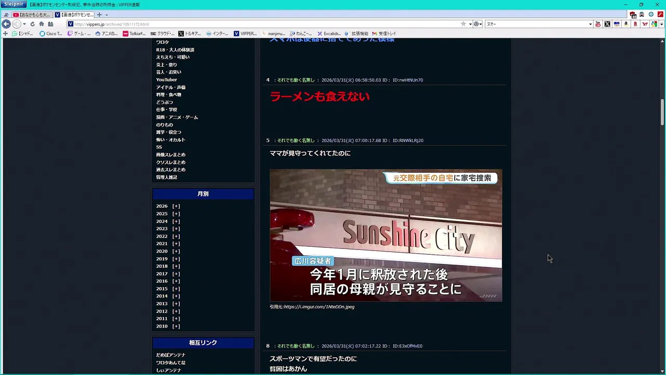The height and width of the screenshot is (375, 666).
Task: Open the だめぽアンテナ link
Action: 171,355
